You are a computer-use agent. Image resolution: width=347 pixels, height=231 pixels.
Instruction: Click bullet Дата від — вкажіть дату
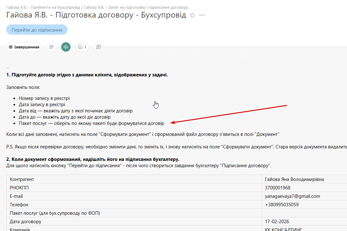coord(76,111)
